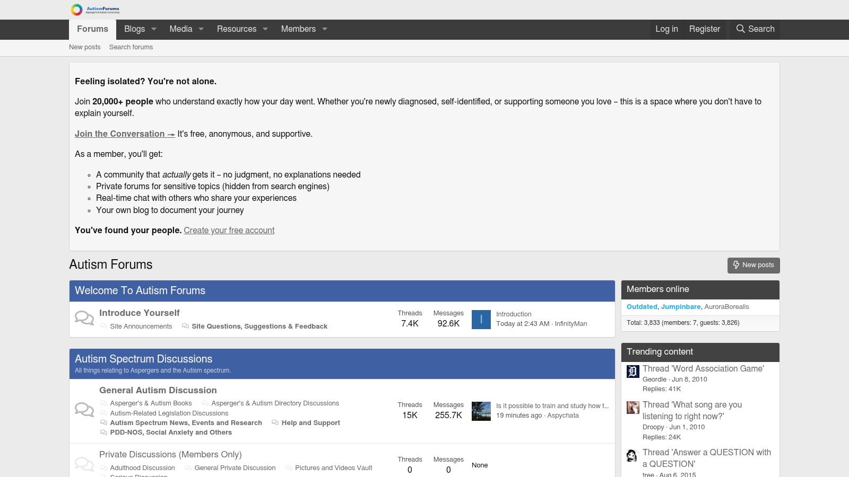Open Thread 'Answer a QUESTION with a QUESTION'
This screenshot has height=477, width=849.
point(707,458)
